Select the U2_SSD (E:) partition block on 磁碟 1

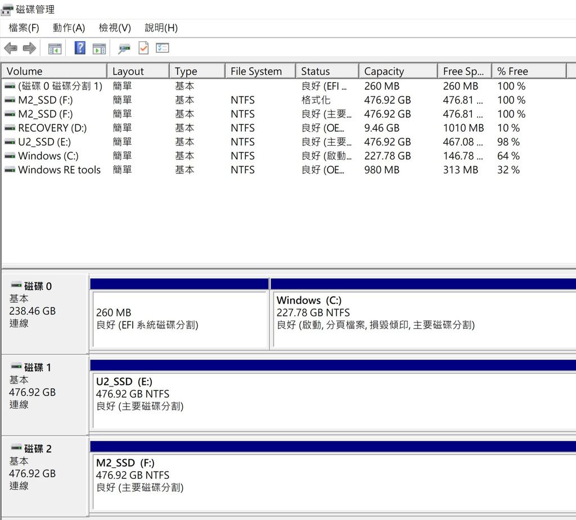pyautogui.click(x=334, y=400)
